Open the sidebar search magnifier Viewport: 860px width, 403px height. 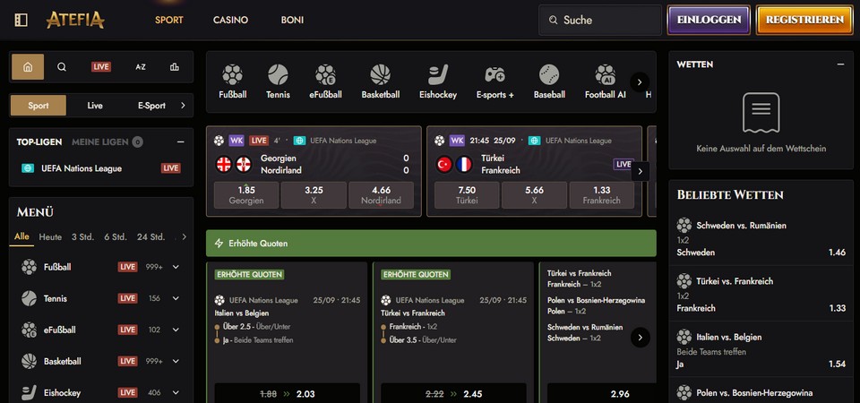click(x=62, y=67)
